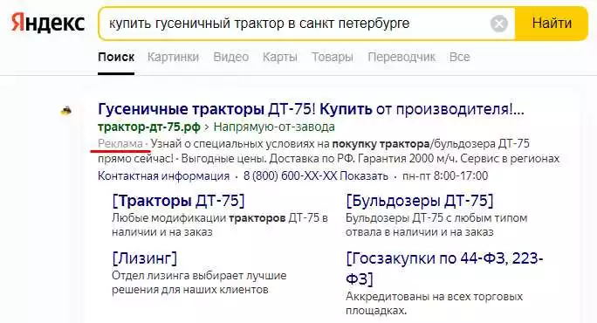Switch to the Переводчик tab
Viewport: 597px width, 323px height.
click(x=401, y=57)
